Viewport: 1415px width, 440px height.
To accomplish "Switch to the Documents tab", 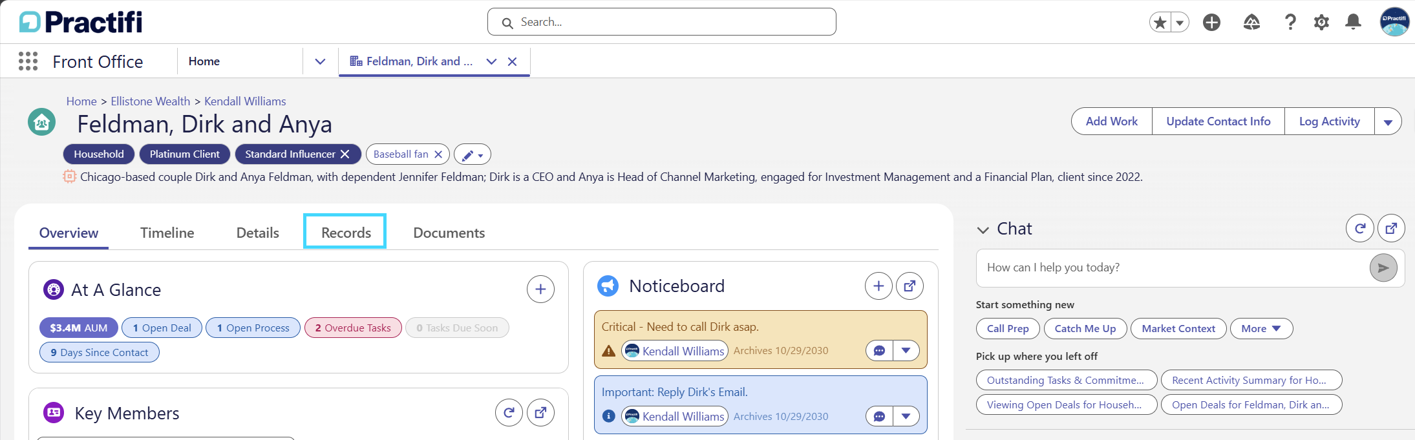I will (x=449, y=233).
